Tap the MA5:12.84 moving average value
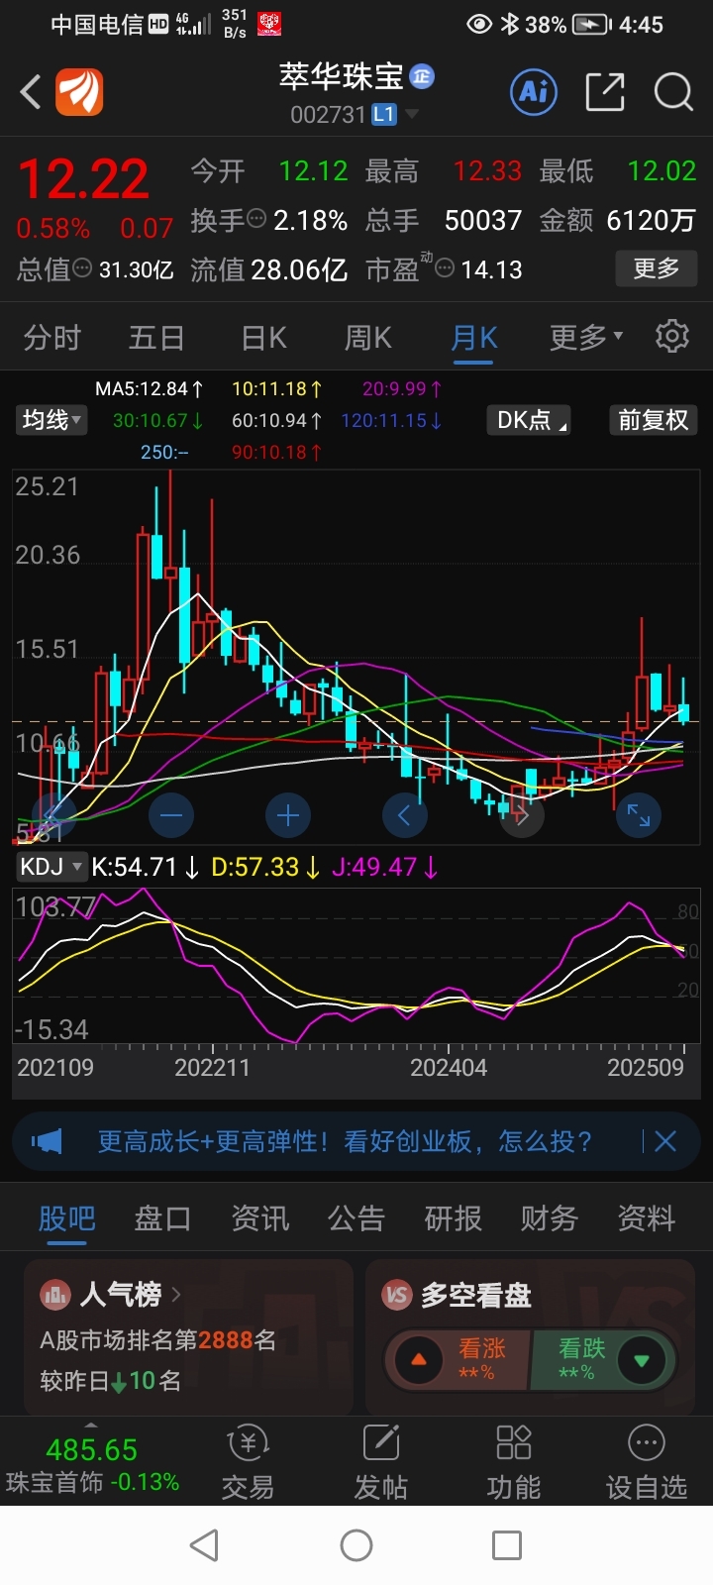This screenshot has height=1585, width=713. pyautogui.click(x=150, y=389)
